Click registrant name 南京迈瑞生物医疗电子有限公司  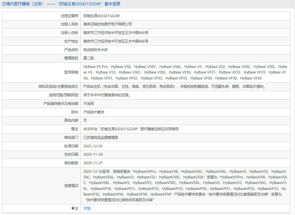click(x=107, y=24)
